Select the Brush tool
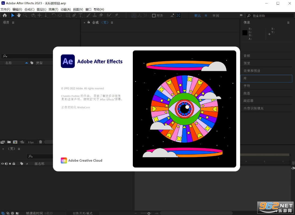 coord(88,15)
